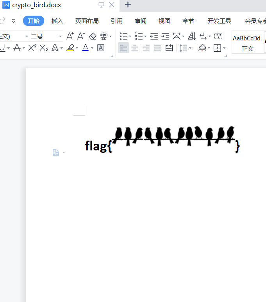Viewport: 266px width, 302px height.
Task: Expand the line spacing dropdown
Action: pos(190,48)
